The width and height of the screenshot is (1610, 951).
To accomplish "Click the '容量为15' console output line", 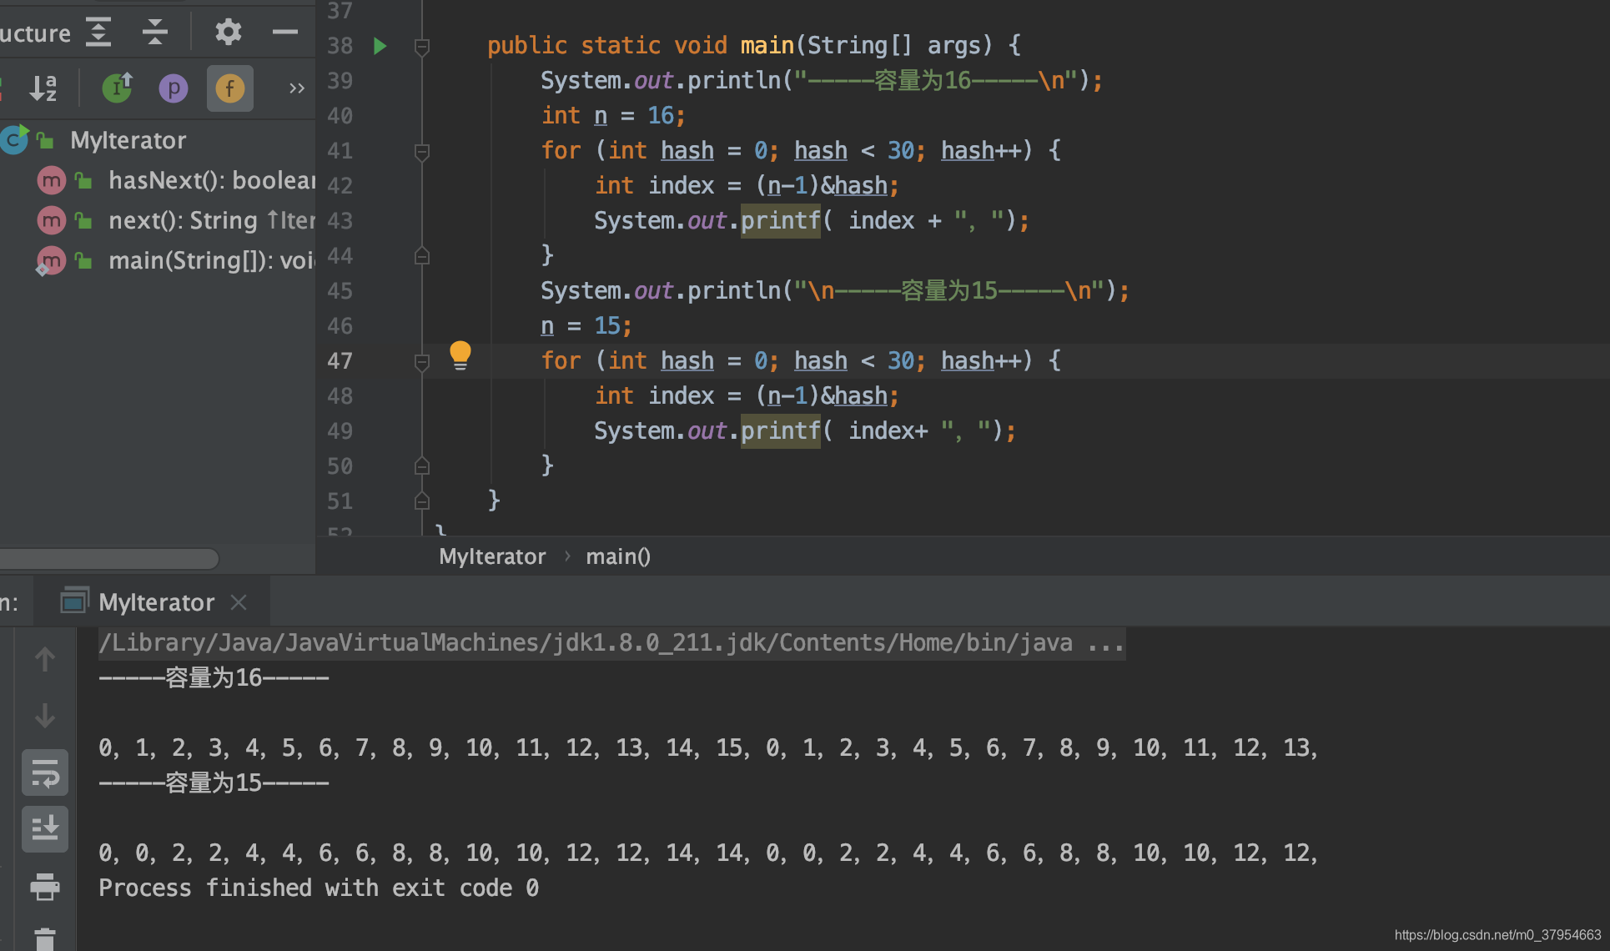I will coord(214,783).
